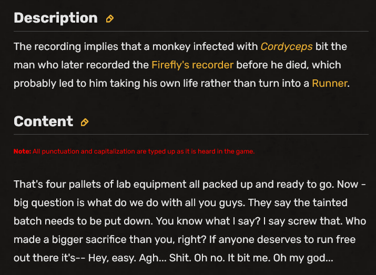Click the word monkey in the description

point(171,46)
